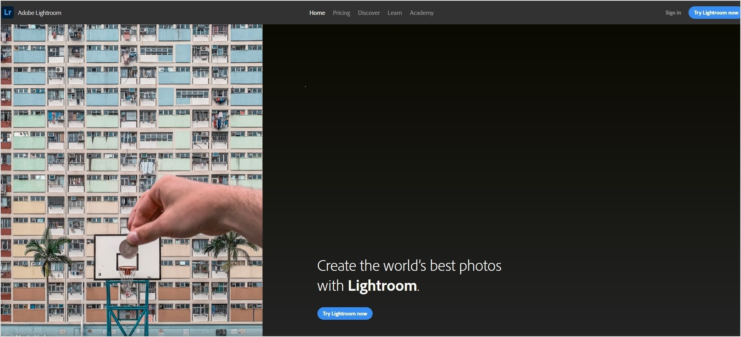Image resolution: width=741 pixels, height=337 pixels.
Task: Click Try Lightroom now below headline
Action: tap(345, 313)
